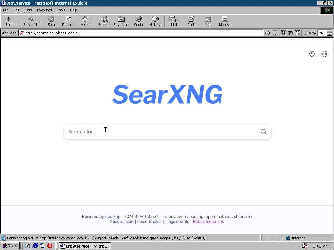
Task: Open the Engine stats link
Action: click(x=177, y=221)
